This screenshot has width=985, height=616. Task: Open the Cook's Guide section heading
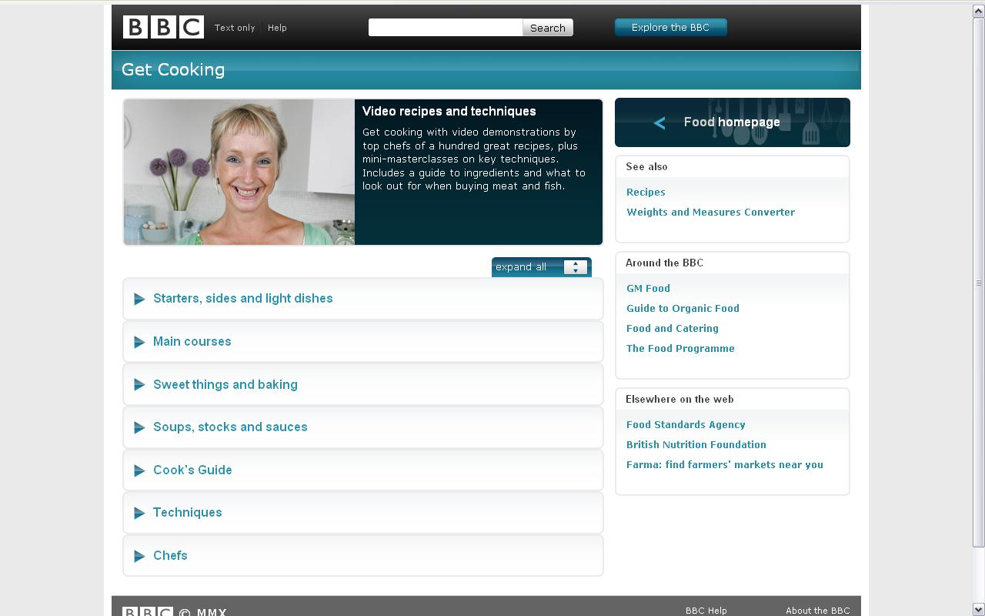[x=192, y=470]
